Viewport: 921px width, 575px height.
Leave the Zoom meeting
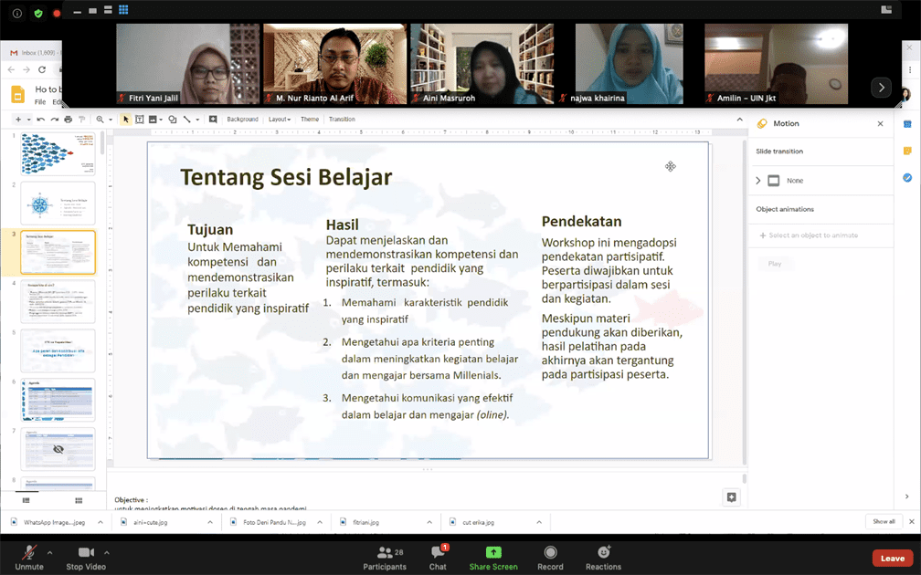(x=892, y=558)
